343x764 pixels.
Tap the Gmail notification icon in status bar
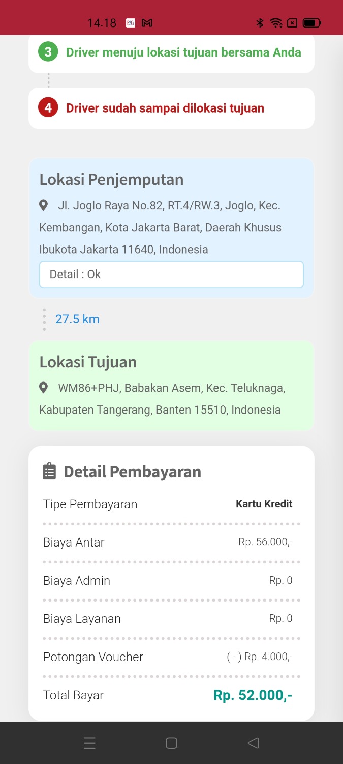tap(147, 23)
